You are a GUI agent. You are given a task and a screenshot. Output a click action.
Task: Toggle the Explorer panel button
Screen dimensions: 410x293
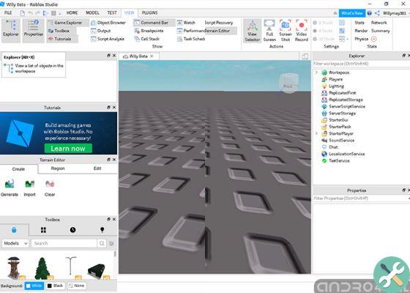[x=11, y=30]
